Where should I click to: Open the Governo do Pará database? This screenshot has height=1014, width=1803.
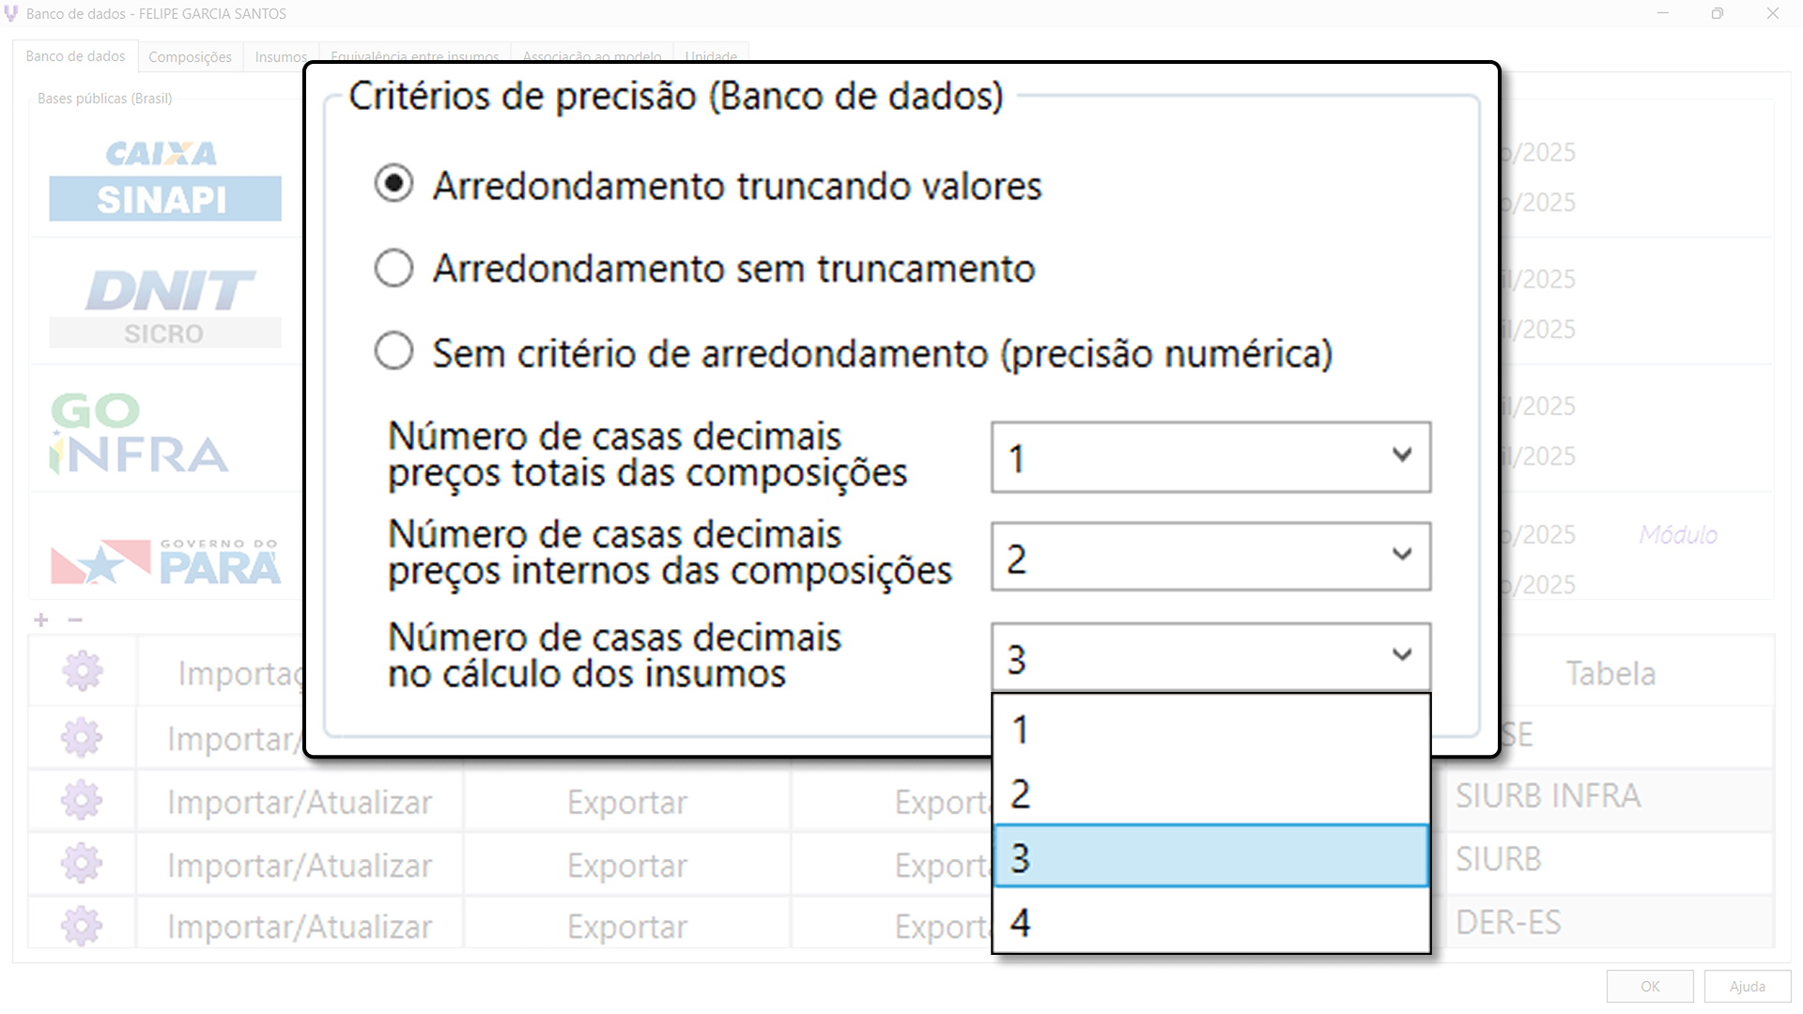(x=164, y=558)
